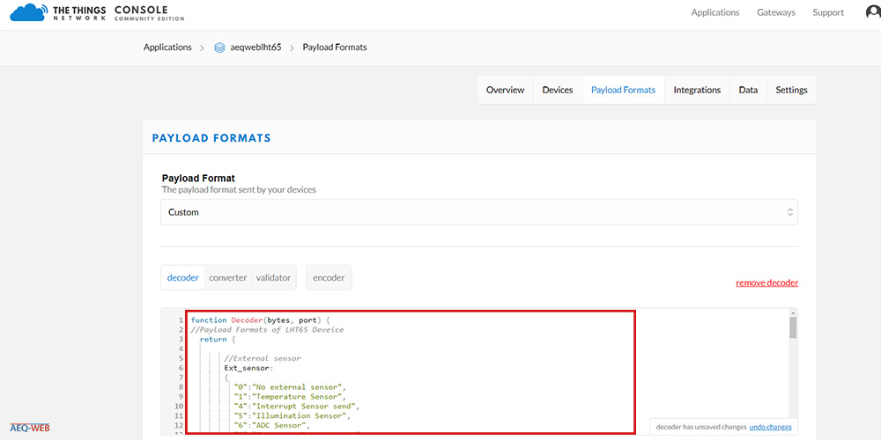Click the AEQ-WEB watermark logo
Image resolution: width=881 pixels, height=440 pixels.
[30, 429]
